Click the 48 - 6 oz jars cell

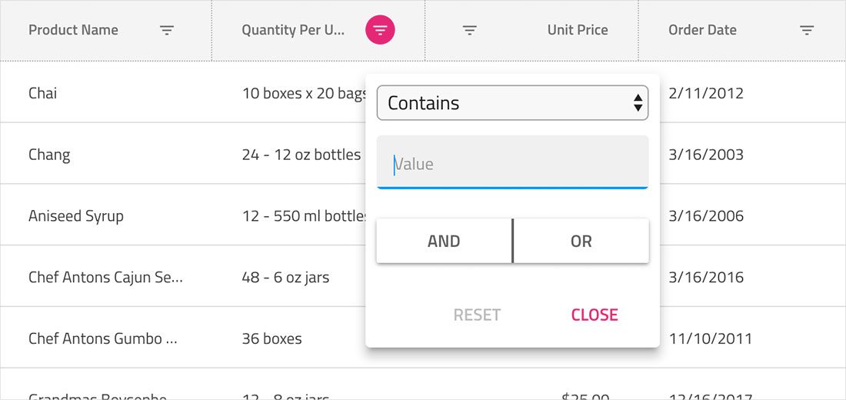click(285, 278)
